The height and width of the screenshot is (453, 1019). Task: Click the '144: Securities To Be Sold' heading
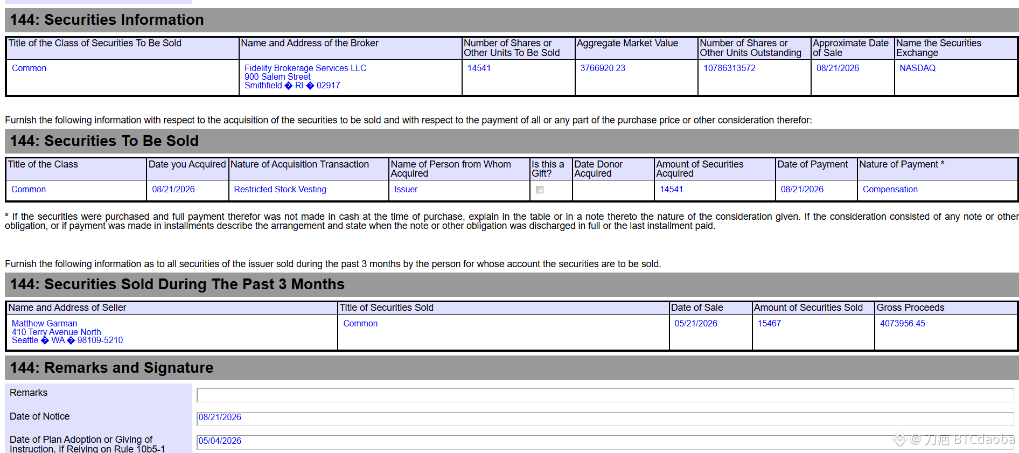104,141
